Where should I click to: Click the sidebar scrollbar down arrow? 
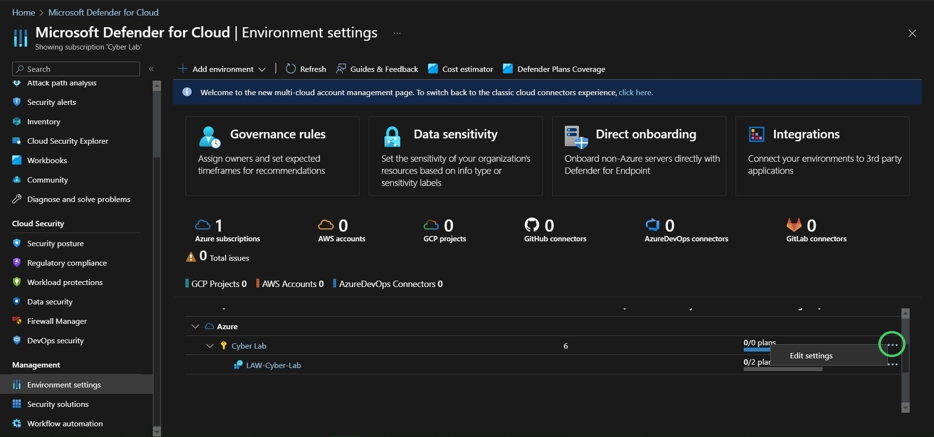(157, 431)
